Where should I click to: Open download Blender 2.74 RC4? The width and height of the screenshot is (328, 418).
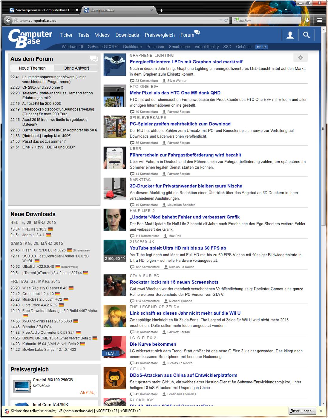(37, 327)
